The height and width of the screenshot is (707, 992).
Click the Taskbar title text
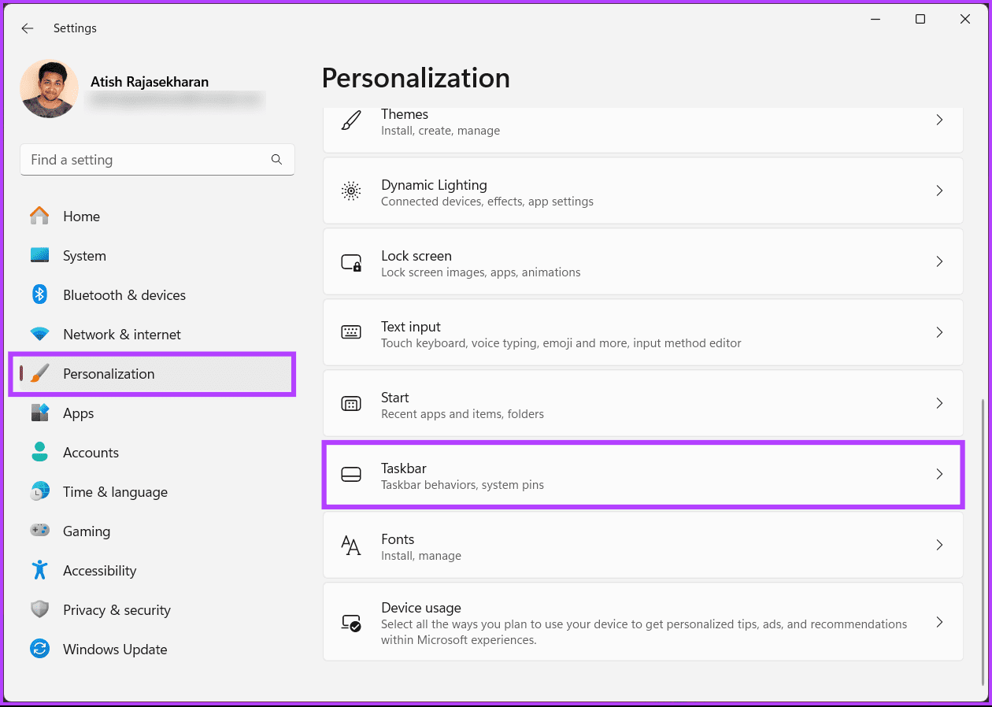click(x=404, y=468)
